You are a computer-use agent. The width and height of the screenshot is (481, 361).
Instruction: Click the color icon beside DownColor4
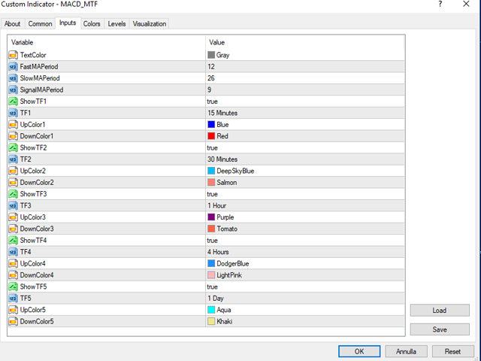[x=14, y=275]
